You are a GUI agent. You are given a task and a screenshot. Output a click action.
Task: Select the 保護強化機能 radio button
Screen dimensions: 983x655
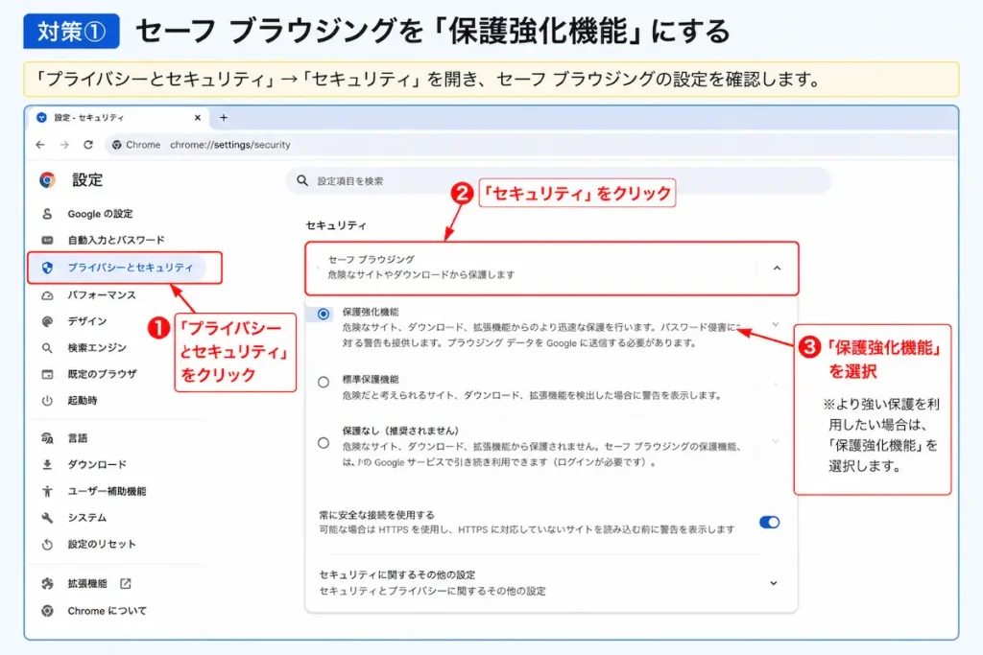pos(324,314)
